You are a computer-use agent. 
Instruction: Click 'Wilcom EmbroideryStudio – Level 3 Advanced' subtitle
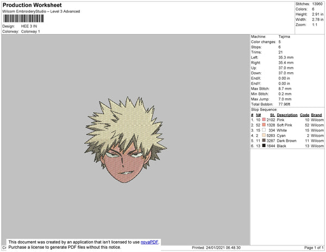point(41,11)
